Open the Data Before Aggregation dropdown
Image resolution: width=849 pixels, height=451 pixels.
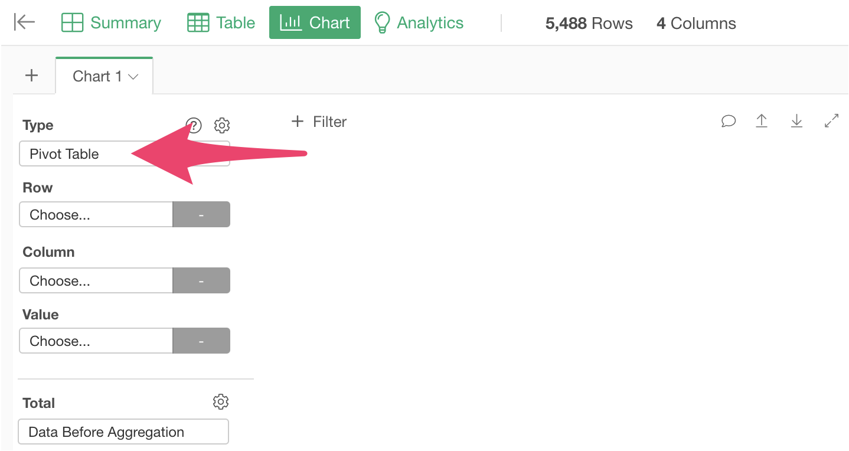click(123, 432)
